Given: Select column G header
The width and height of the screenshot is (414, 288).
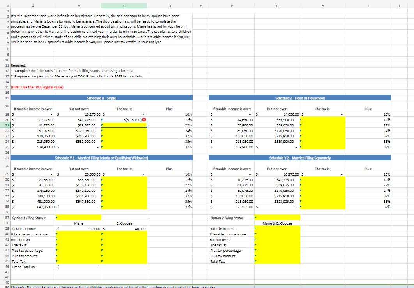Looking at the screenshot, I should coord(277,5).
